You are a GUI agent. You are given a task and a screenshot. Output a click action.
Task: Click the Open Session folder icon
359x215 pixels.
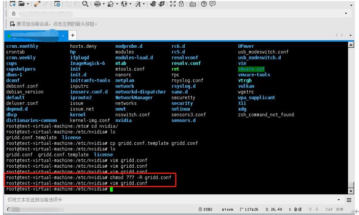pos(22,4)
